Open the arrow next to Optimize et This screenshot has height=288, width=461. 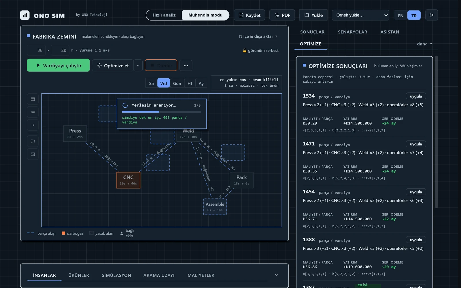(138, 65)
